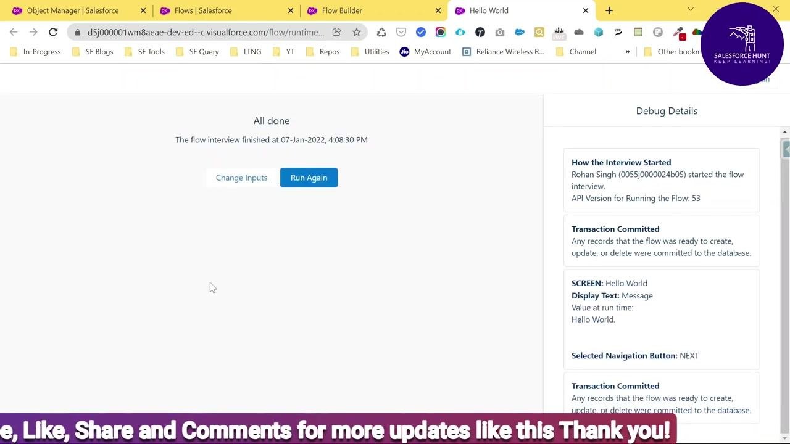Viewport: 790px width, 444px height.
Task: Go back using the browser back arrow
Action: (14, 32)
